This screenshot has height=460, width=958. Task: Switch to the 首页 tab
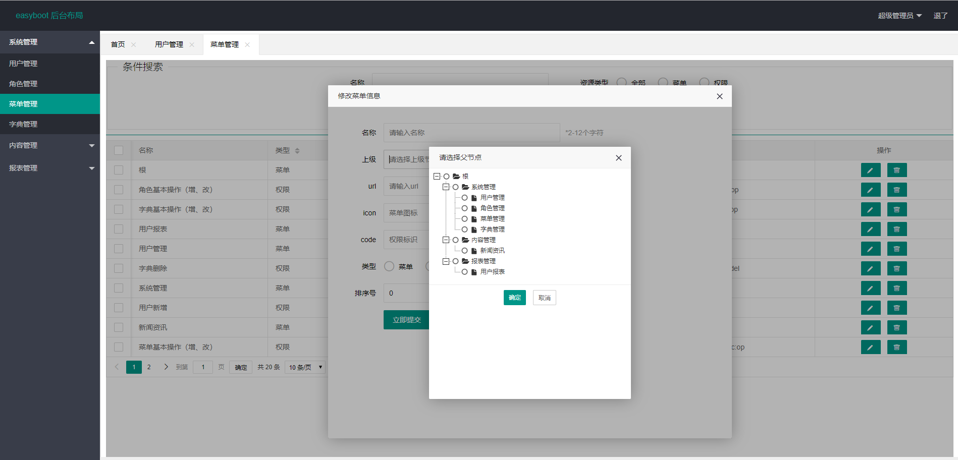click(118, 44)
